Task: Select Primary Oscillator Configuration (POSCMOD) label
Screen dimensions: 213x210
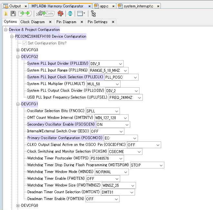Action: 65,138
